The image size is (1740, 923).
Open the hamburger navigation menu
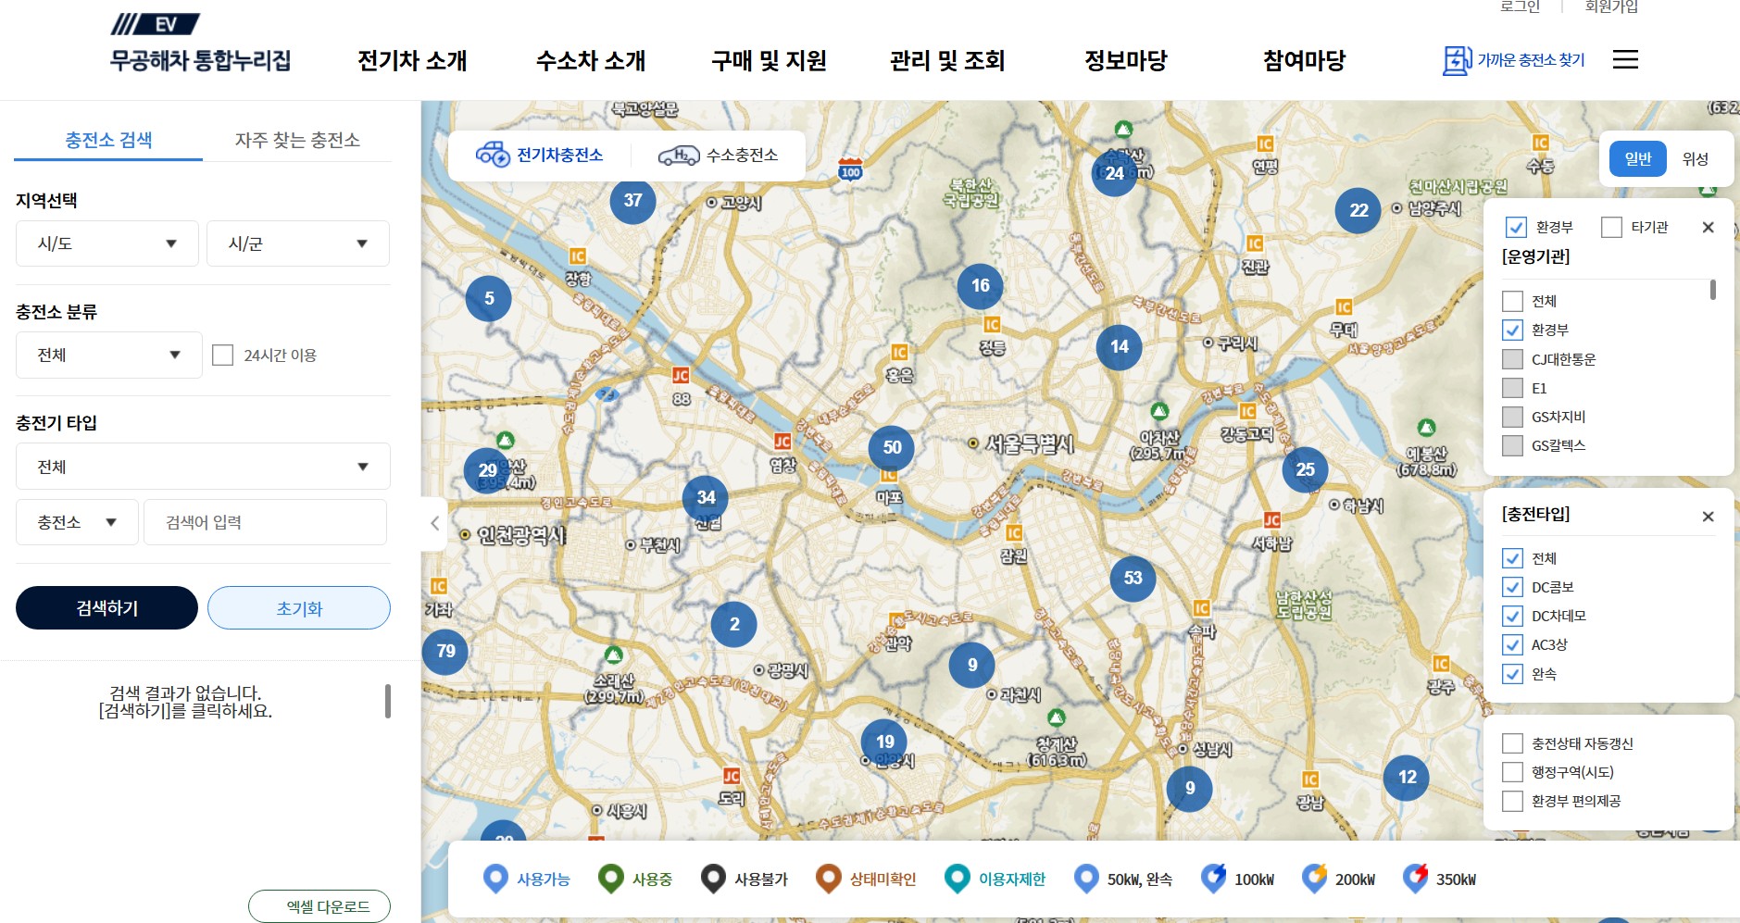point(1626,59)
